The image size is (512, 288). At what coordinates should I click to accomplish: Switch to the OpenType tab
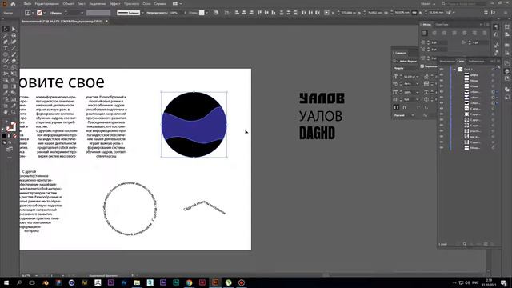[442, 25]
